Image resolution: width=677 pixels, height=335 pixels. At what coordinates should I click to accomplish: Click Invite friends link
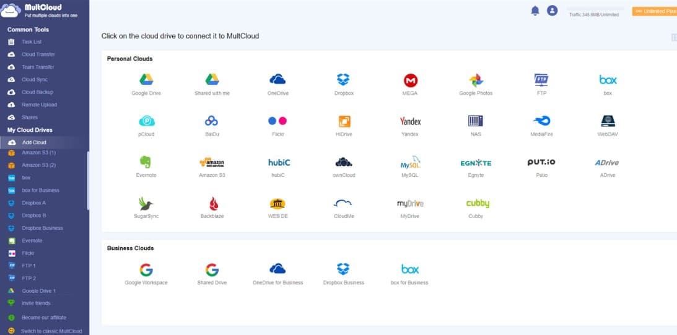coord(36,303)
